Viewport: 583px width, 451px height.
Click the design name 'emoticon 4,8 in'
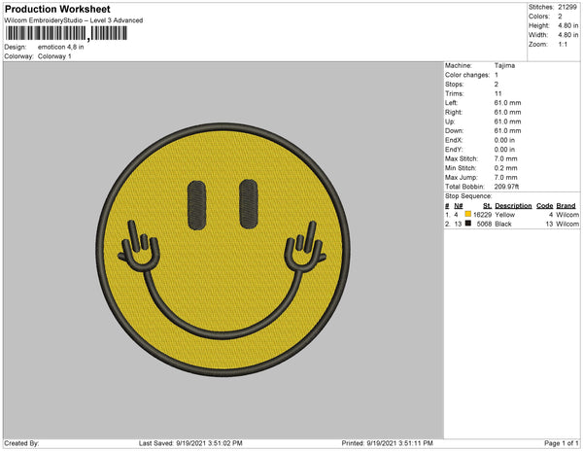[x=60, y=48]
